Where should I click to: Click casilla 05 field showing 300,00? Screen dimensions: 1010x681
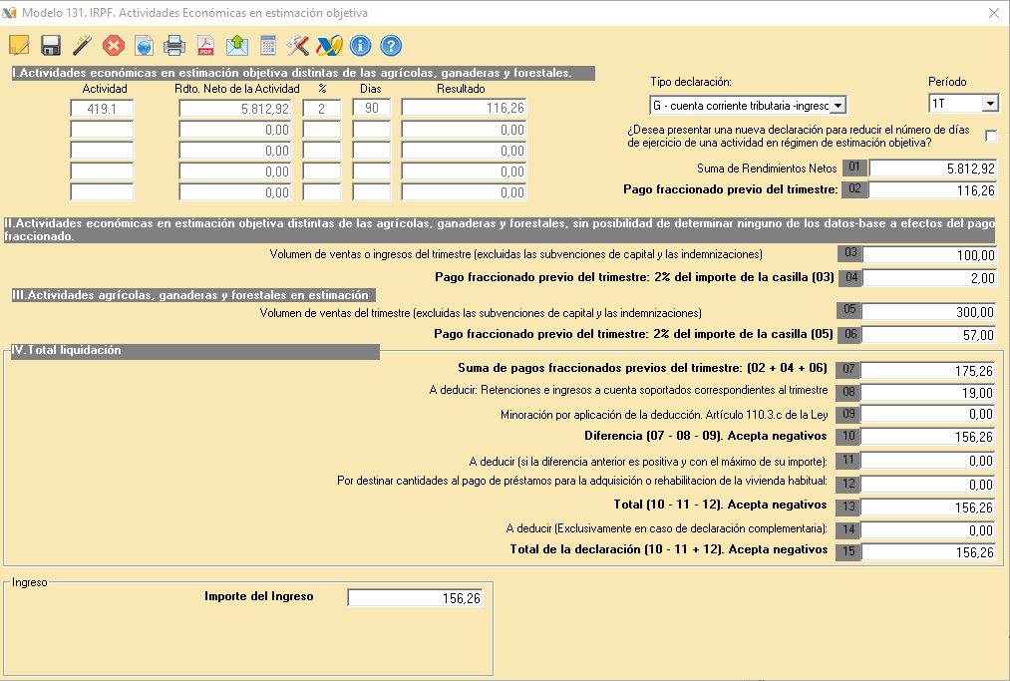tap(929, 312)
